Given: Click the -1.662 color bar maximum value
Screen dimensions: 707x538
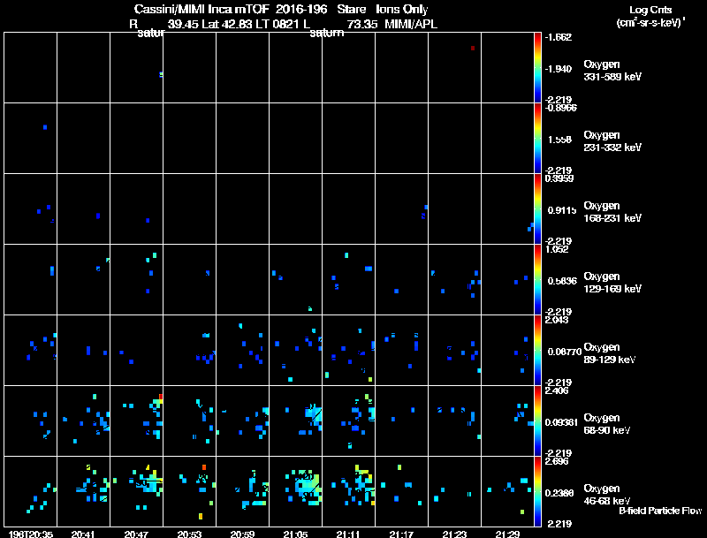Looking at the screenshot, I should click(559, 37).
